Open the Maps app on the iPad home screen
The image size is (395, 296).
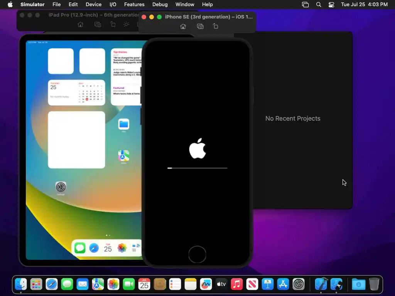[x=124, y=156]
